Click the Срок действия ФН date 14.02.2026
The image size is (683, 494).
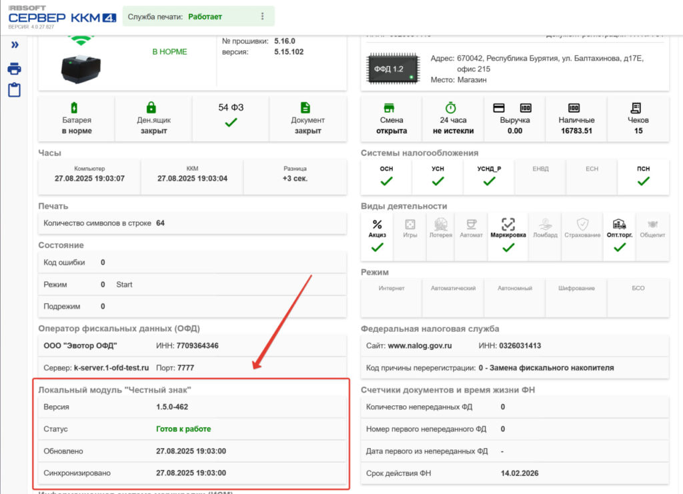point(520,473)
